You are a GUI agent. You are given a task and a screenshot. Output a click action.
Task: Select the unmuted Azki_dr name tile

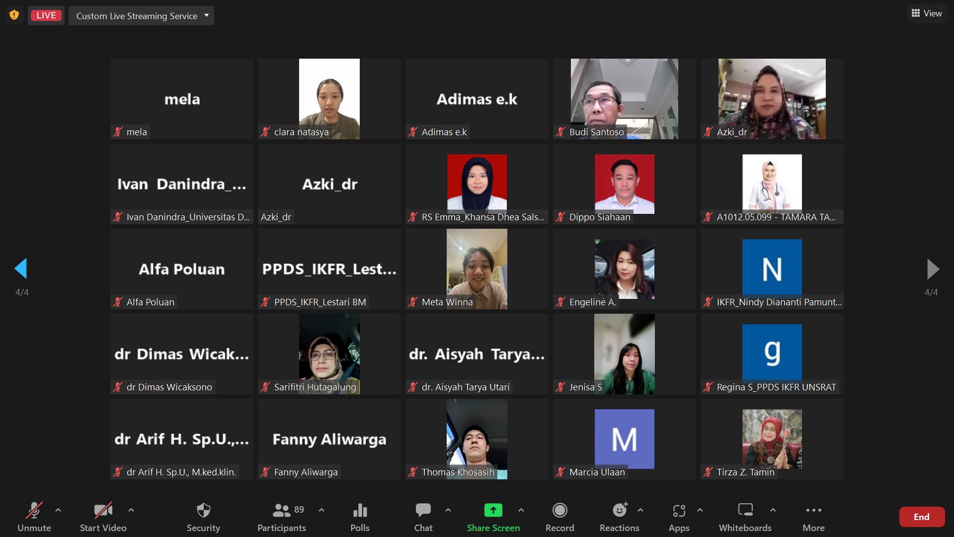(329, 184)
